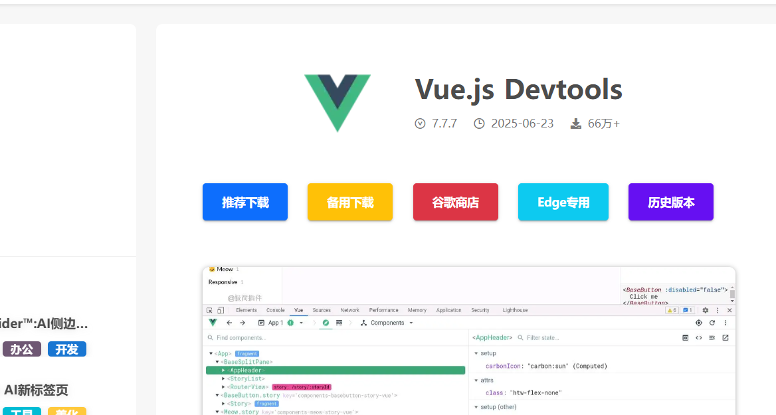Image resolution: width=776 pixels, height=415 pixels.
Task: Click the select-component target icon
Action: click(x=699, y=323)
